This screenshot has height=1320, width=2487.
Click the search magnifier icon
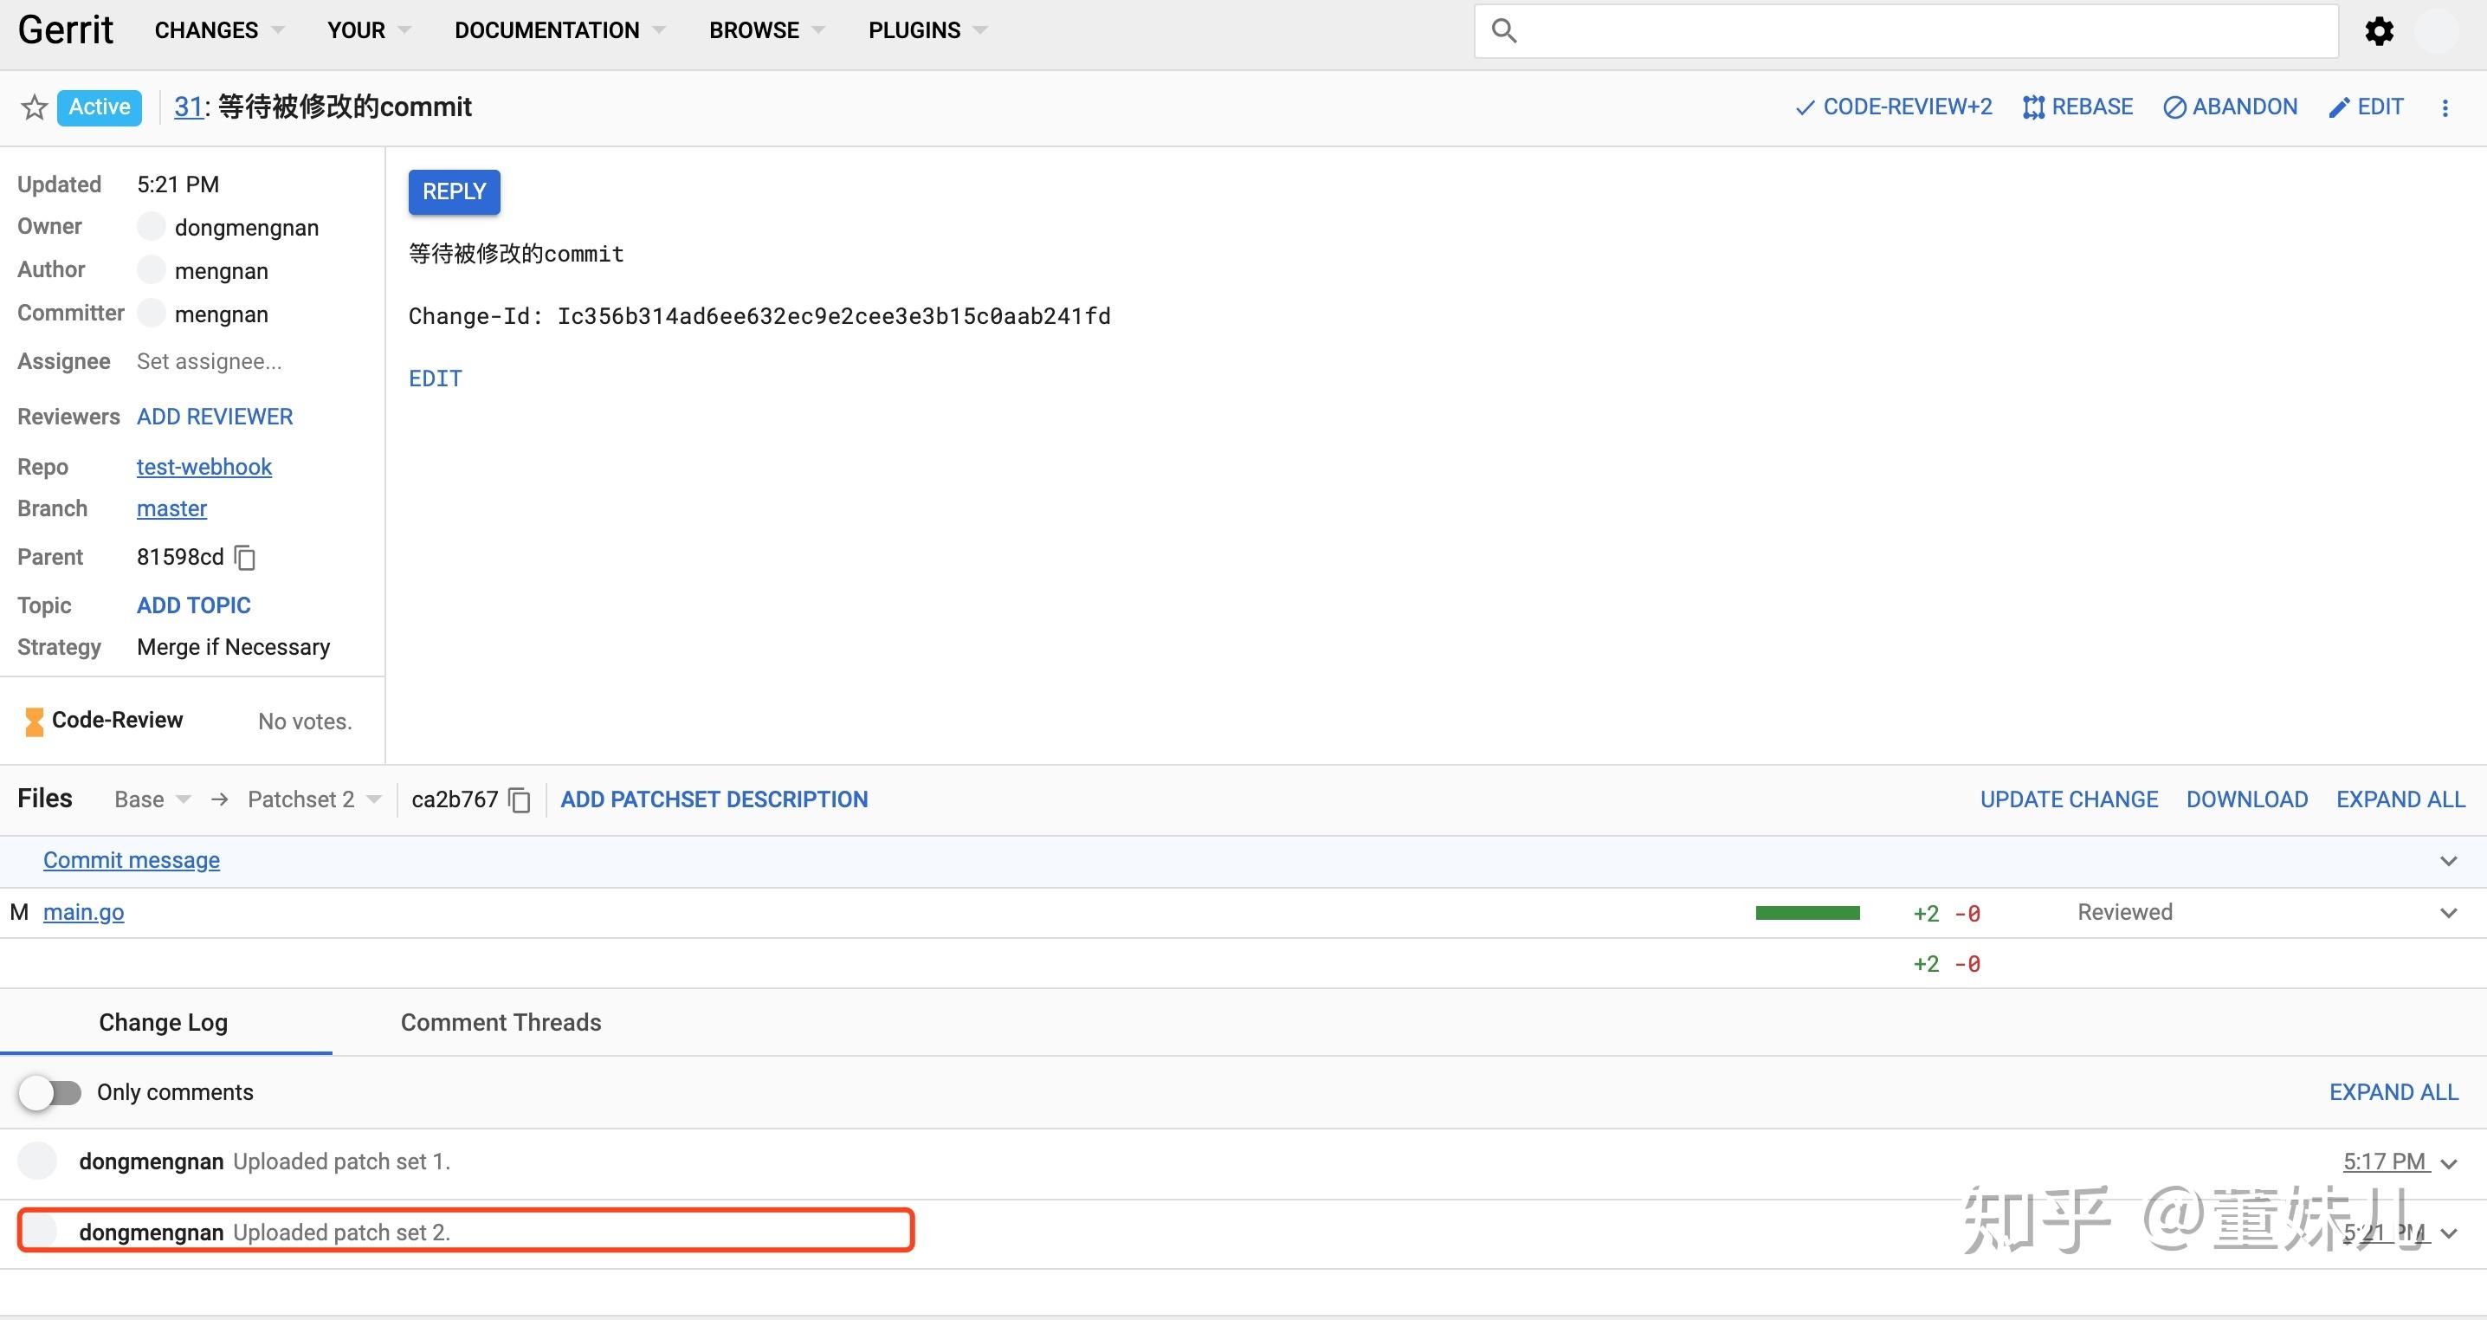pos(1506,30)
